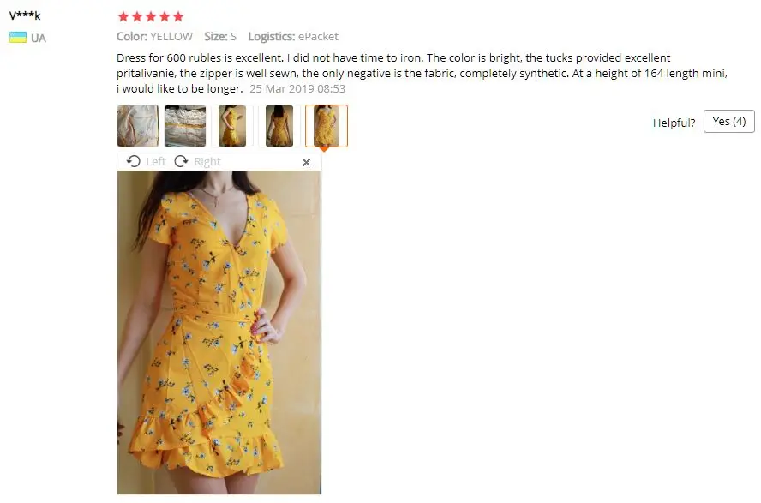The width and height of the screenshot is (761, 503).
Task: Click the first red rating star
Action: pos(123,16)
